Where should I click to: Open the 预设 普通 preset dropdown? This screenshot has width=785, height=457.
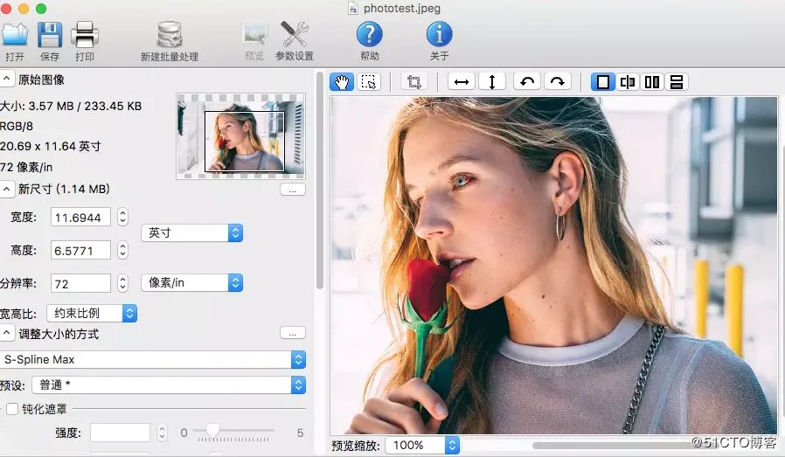(169, 385)
